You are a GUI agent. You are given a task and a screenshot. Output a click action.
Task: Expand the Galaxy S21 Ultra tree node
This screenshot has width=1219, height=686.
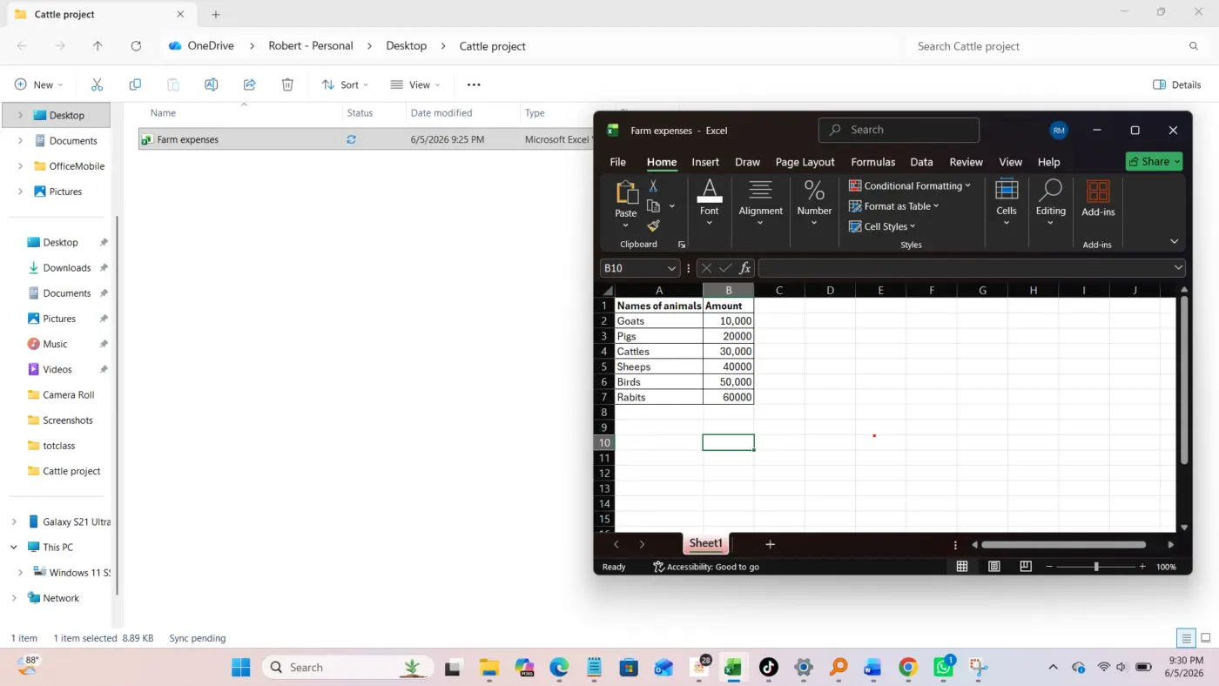point(14,522)
